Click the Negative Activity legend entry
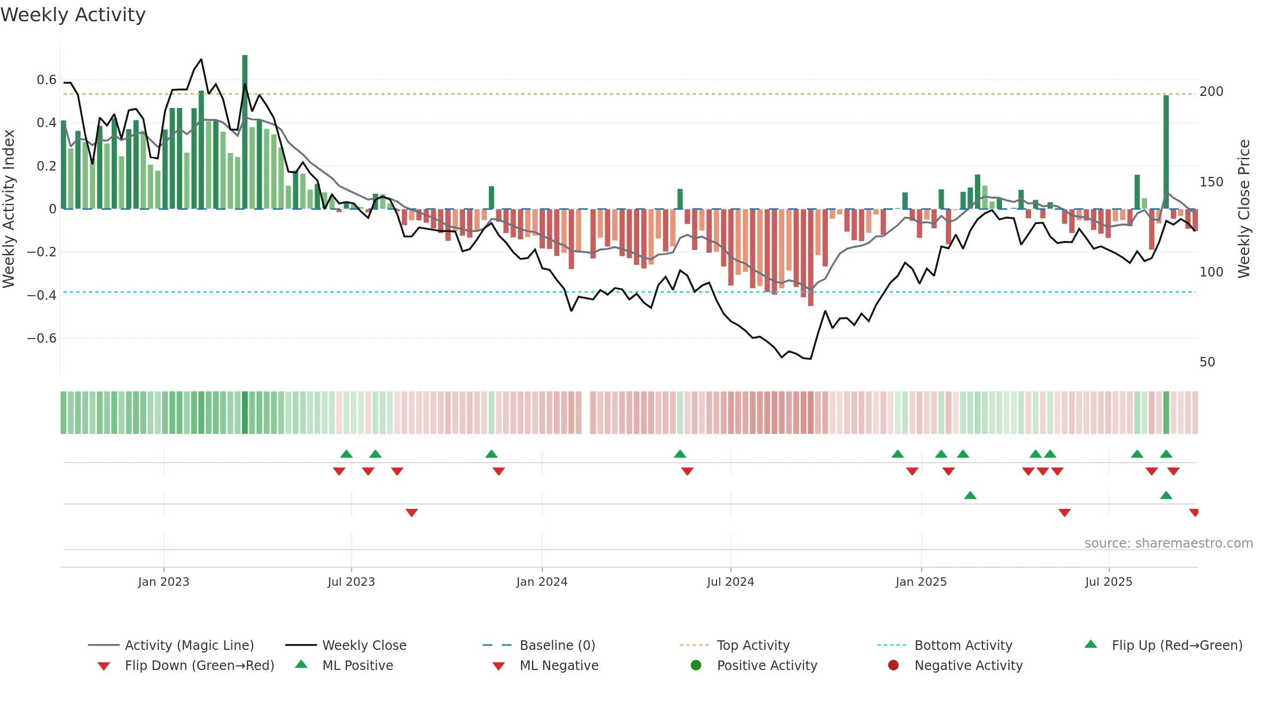The width and height of the screenshot is (1271, 715). pos(955,665)
